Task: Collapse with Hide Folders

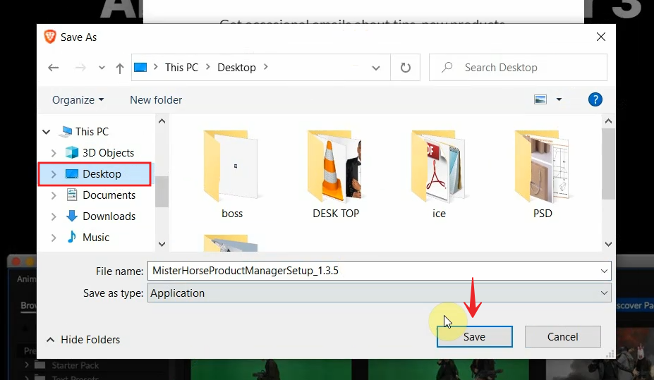Action: [83, 340]
